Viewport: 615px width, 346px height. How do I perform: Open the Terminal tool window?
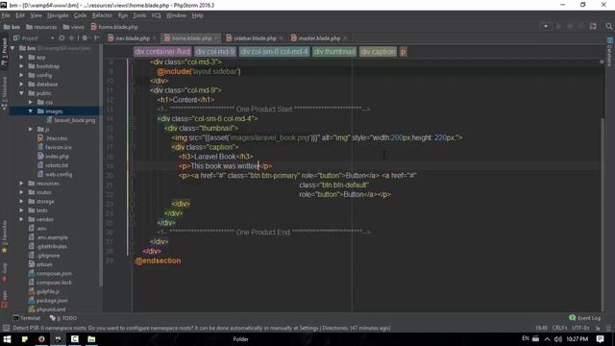27,318
